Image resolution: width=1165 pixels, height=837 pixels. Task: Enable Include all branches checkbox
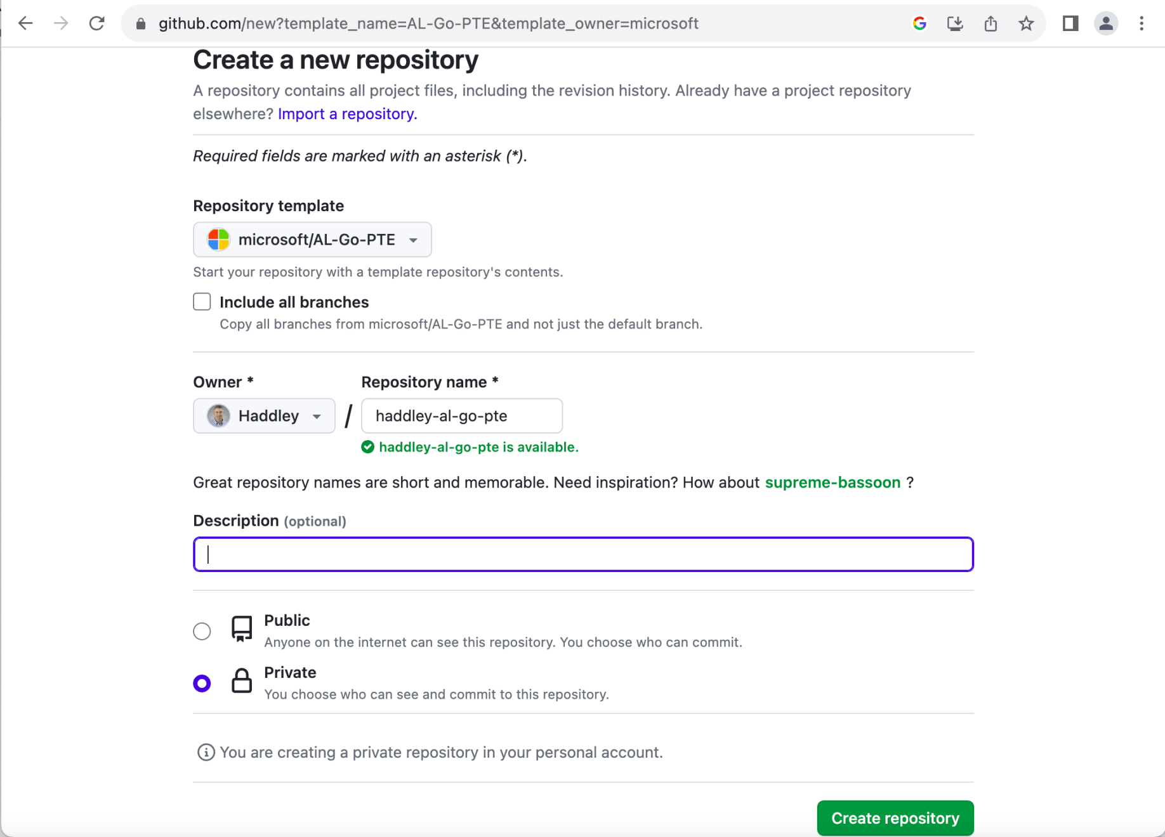click(202, 302)
